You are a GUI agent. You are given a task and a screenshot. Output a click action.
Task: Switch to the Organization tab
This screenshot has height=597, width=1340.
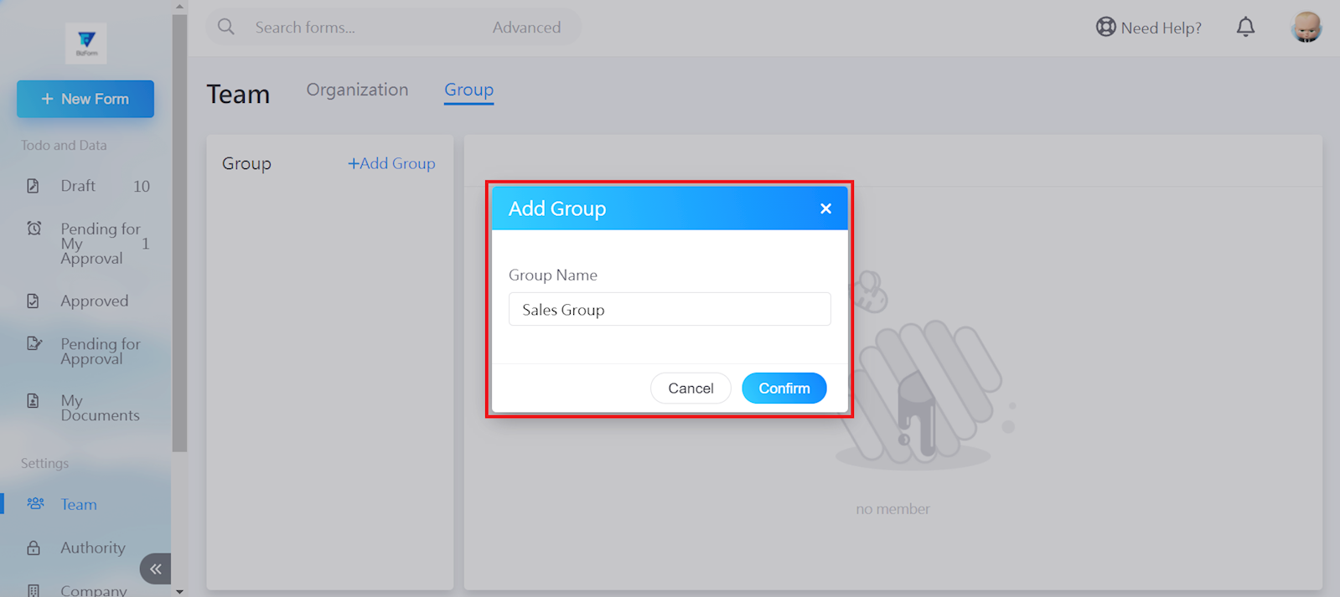pos(357,90)
